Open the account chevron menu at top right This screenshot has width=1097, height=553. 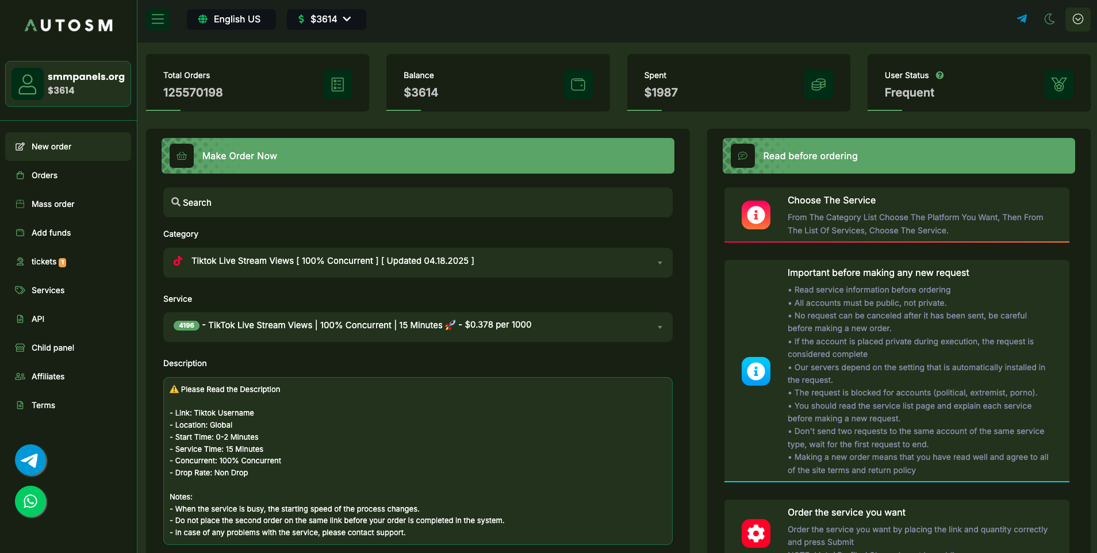(1077, 19)
